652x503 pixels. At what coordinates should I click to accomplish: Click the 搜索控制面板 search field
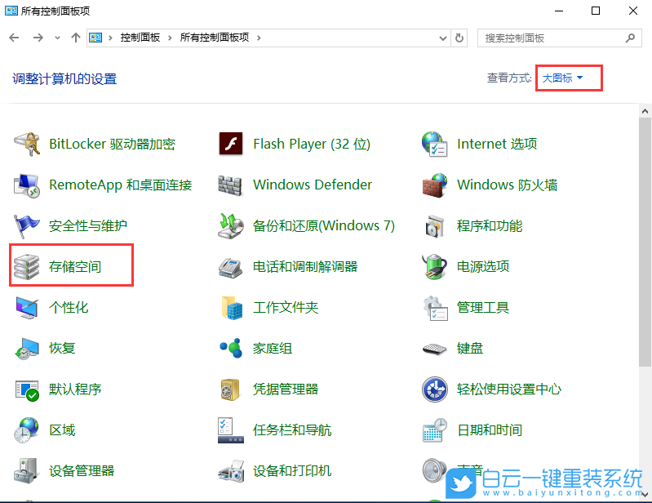[x=551, y=38]
